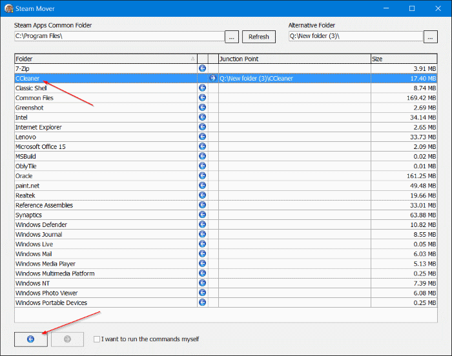Click the blue arrow icon beside Microsoft Office 15
This screenshot has height=356, width=452.
(x=202, y=146)
